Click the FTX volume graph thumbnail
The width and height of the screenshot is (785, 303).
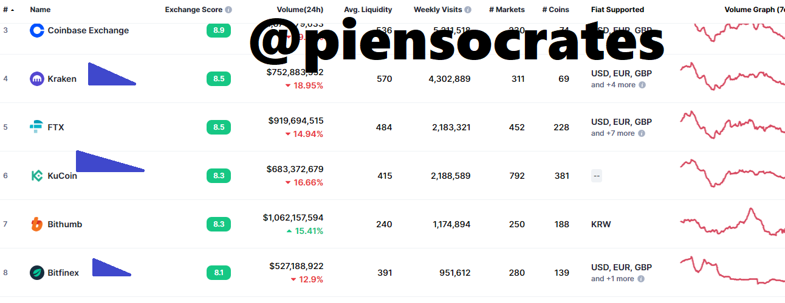[x=733, y=126]
